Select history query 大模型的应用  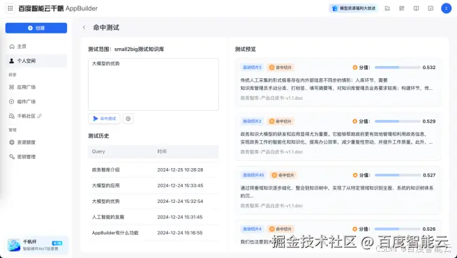(106, 185)
